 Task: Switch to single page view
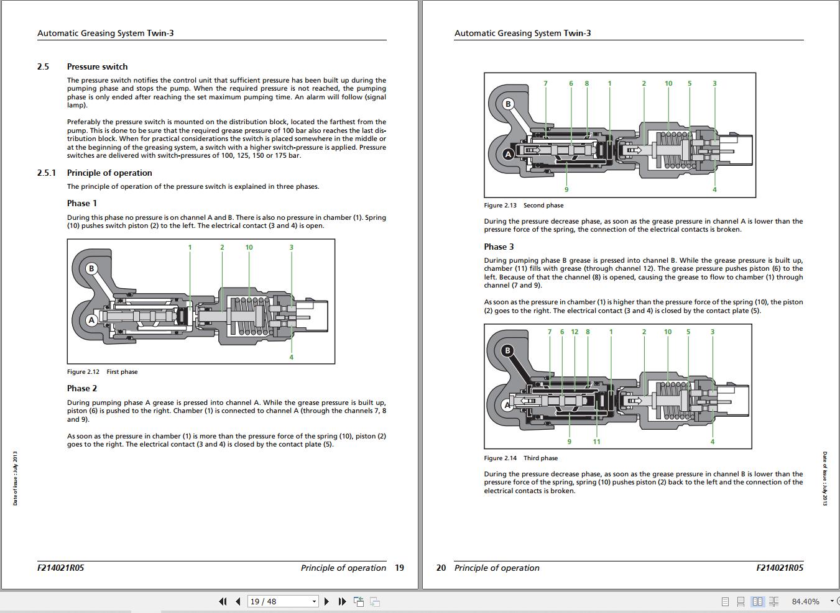coord(725,601)
